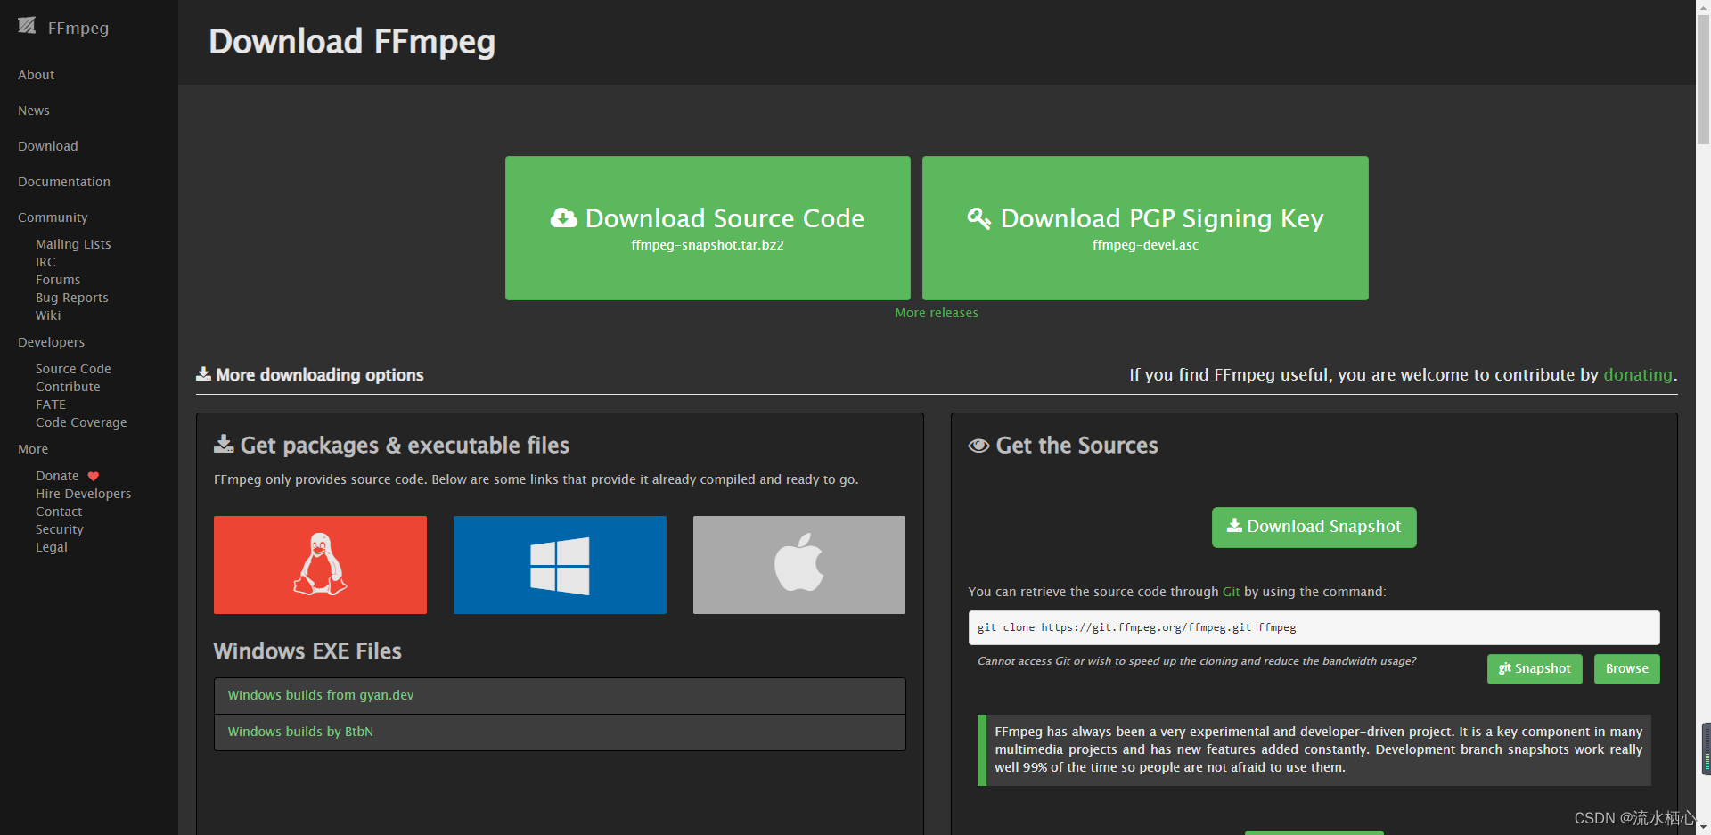
Task: Select the Linux penguin package icon
Action: click(320, 564)
